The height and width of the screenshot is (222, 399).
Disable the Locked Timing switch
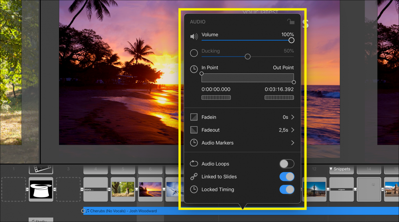click(287, 189)
